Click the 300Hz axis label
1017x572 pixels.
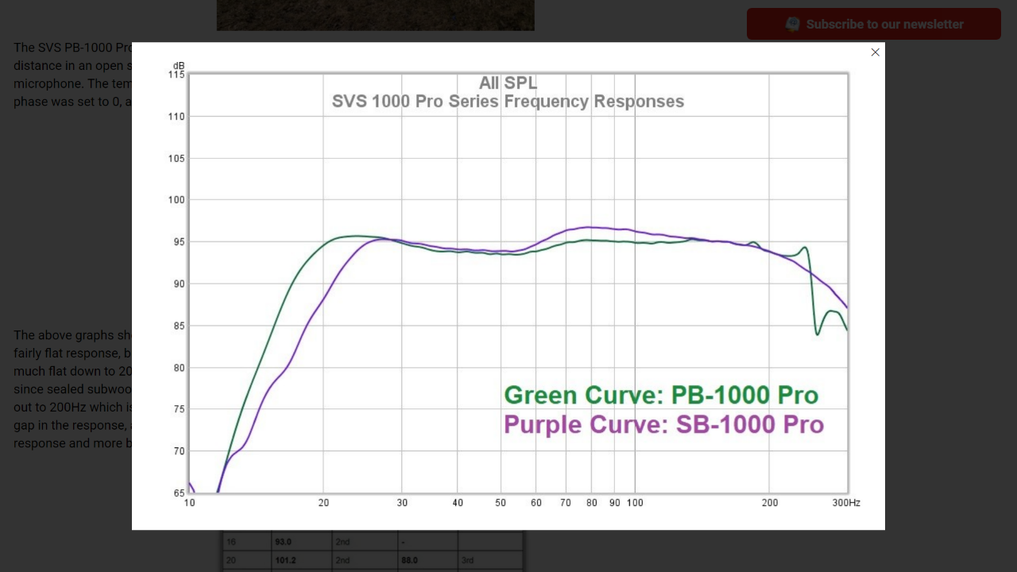(846, 503)
